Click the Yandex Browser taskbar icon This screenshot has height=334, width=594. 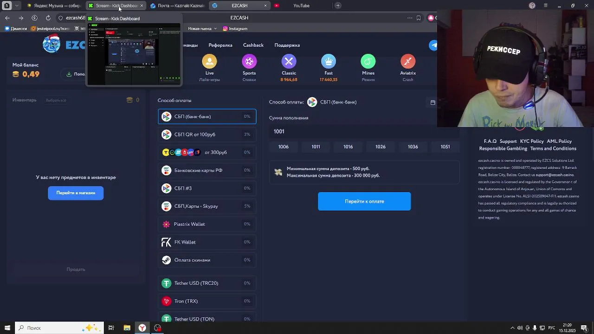142,328
